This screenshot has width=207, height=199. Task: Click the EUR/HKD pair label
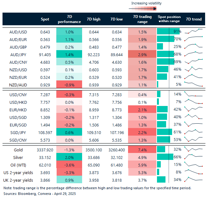[18, 110]
